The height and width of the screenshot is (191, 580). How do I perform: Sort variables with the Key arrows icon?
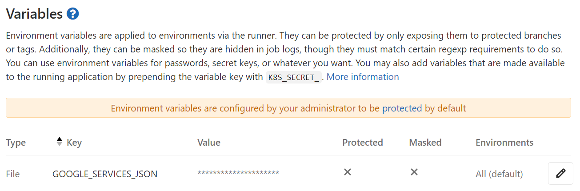(x=60, y=142)
